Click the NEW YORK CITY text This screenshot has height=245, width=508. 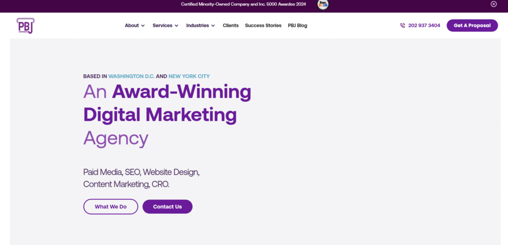click(189, 77)
